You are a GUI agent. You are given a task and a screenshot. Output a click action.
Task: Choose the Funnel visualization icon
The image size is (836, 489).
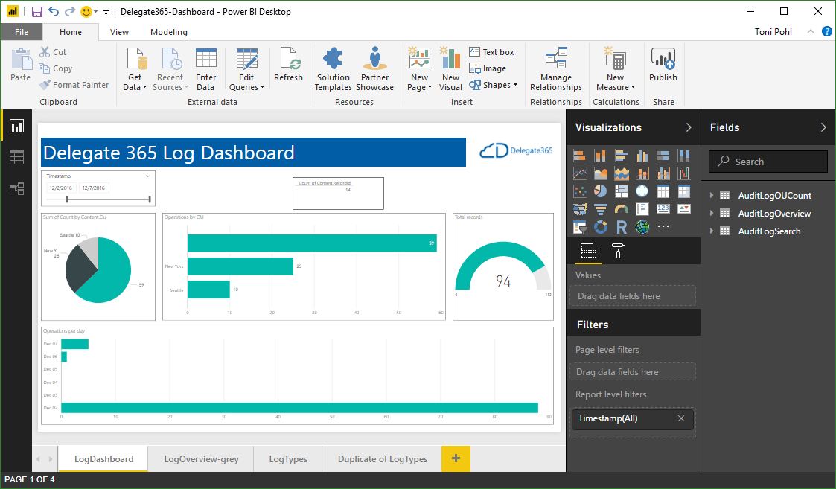coord(601,209)
